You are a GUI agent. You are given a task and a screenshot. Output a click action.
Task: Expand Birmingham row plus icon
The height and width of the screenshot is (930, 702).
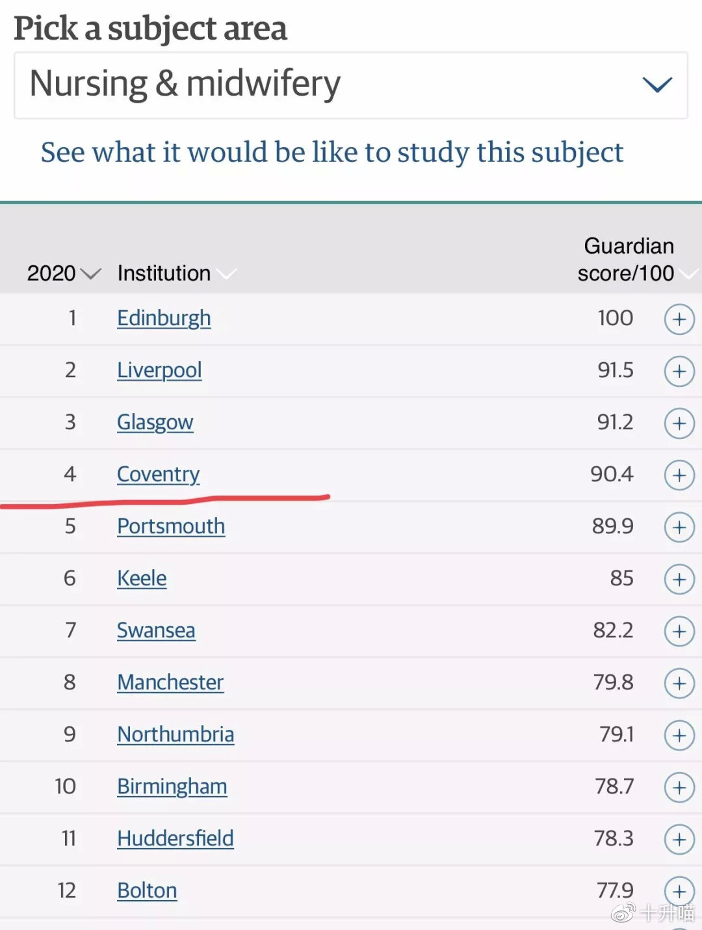point(679,788)
